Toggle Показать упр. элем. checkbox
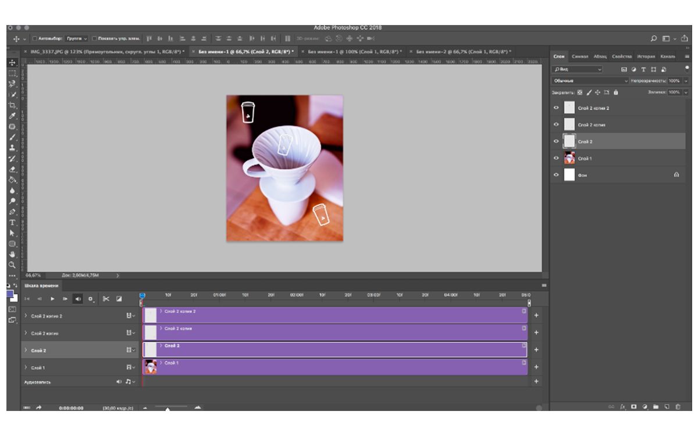The width and height of the screenshot is (698, 436). pos(95,38)
